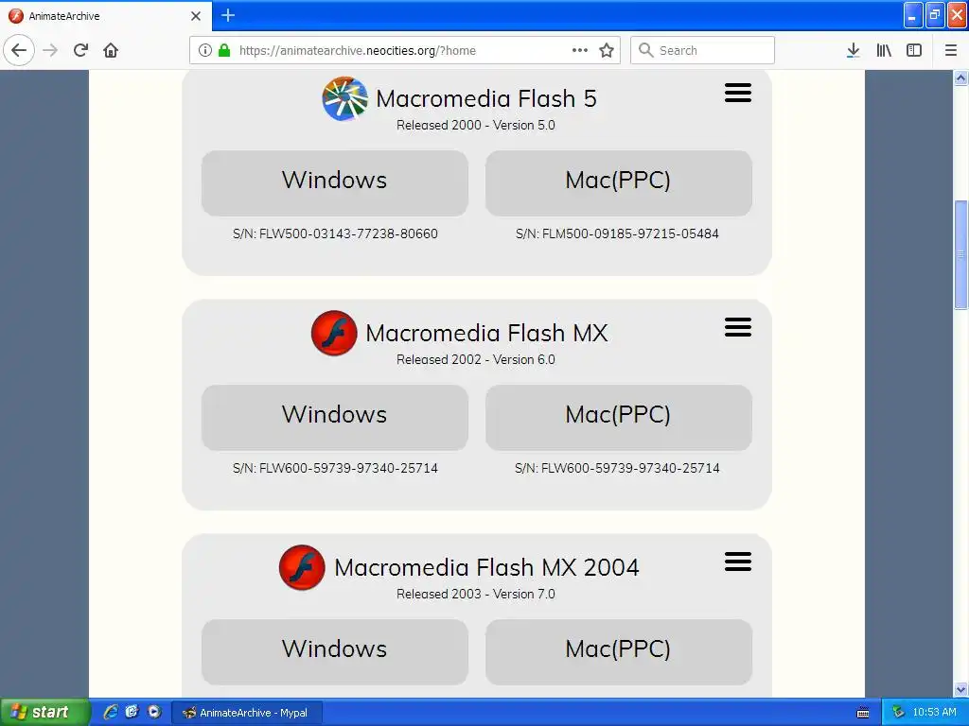Open the downloads arrow panel

tap(853, 50)
